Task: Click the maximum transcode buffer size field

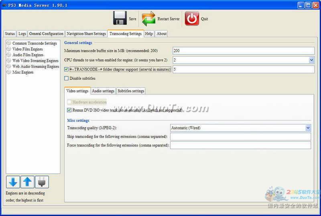Action: point(244,51)
